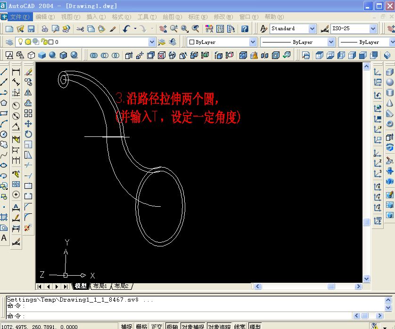
Task: Select the Rotate modify tool
Action: pos(28,134)
